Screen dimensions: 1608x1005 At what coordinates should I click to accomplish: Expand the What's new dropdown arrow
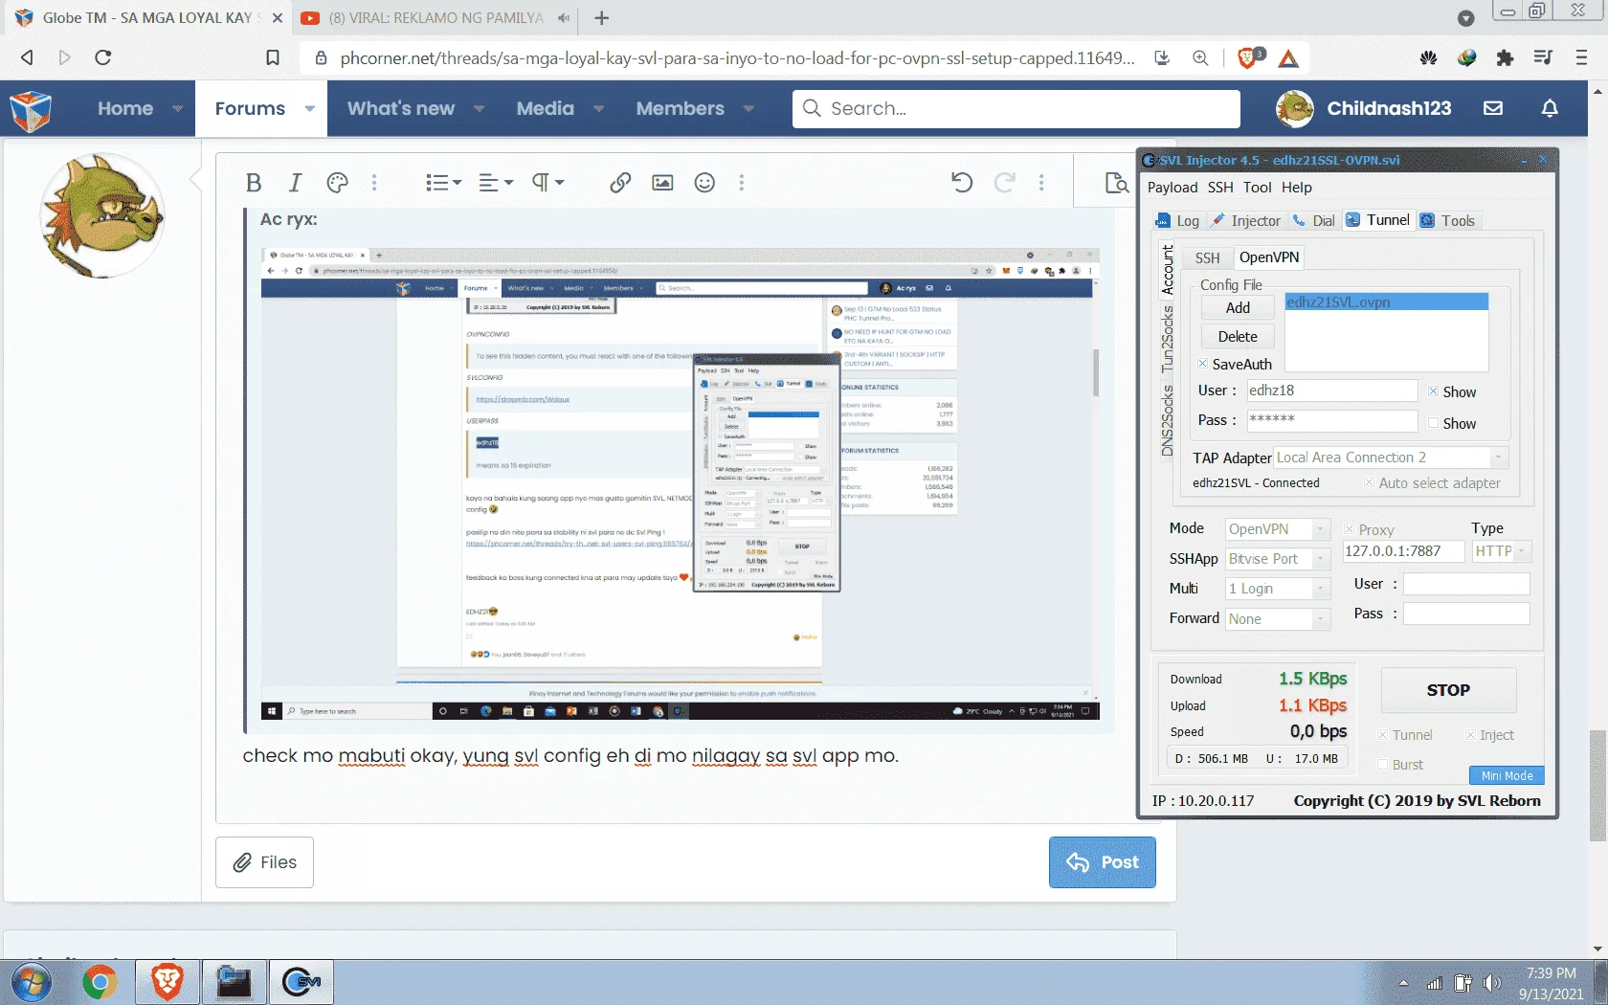pos(479,108)
